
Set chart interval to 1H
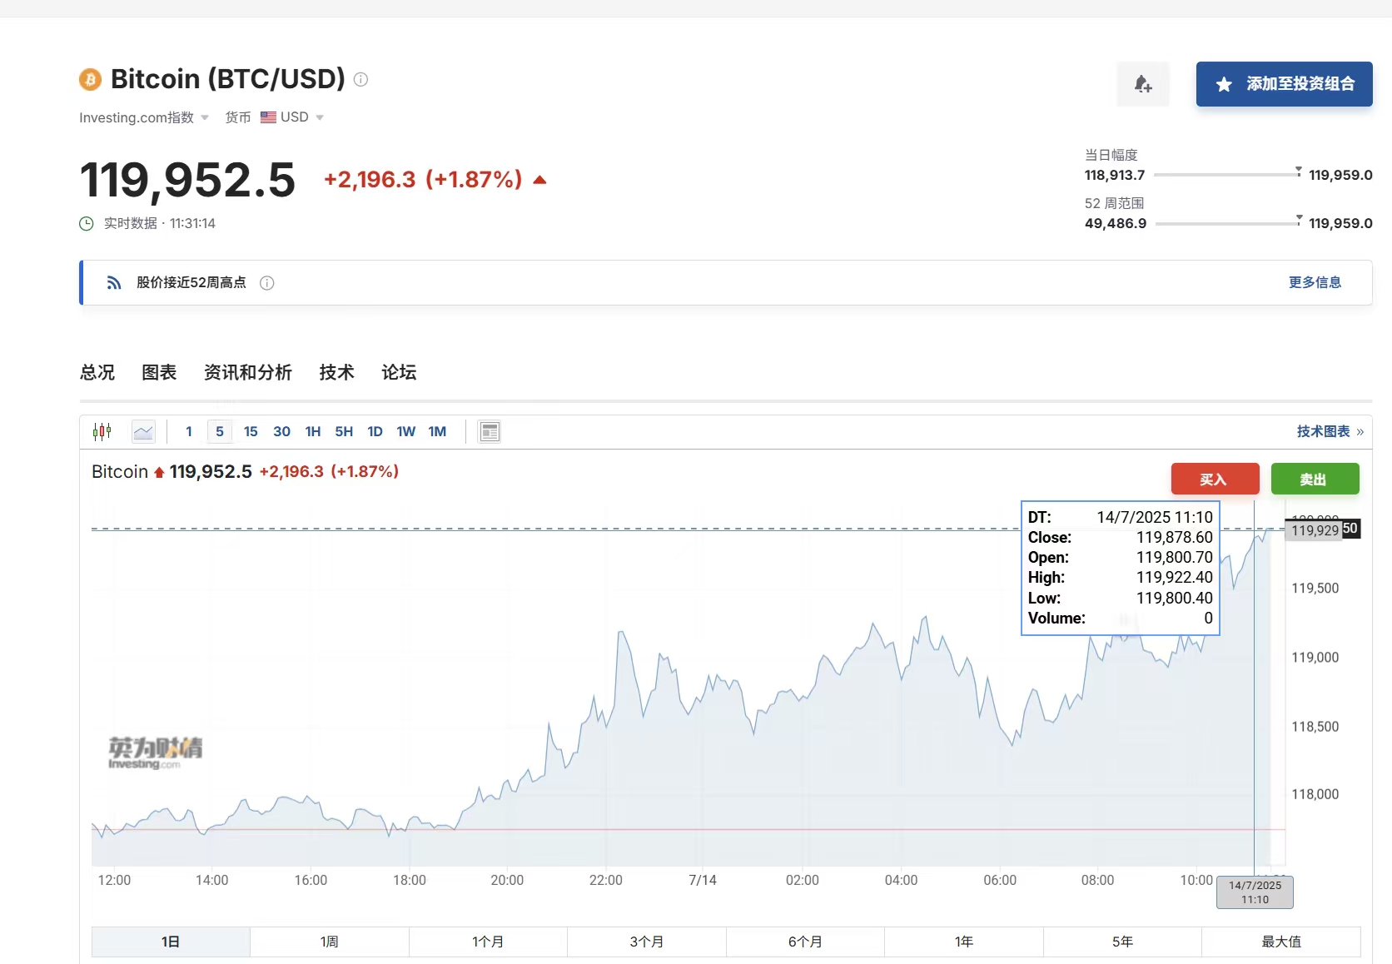[x=313, y=431]
